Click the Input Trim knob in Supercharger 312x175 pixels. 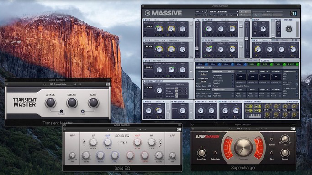click(x=201, y=153)
